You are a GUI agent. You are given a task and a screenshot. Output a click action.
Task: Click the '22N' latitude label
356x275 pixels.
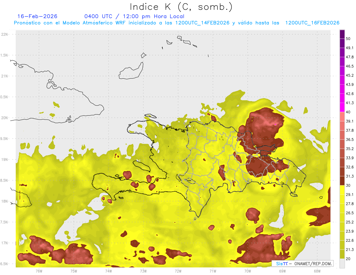[x=5, y=34]
